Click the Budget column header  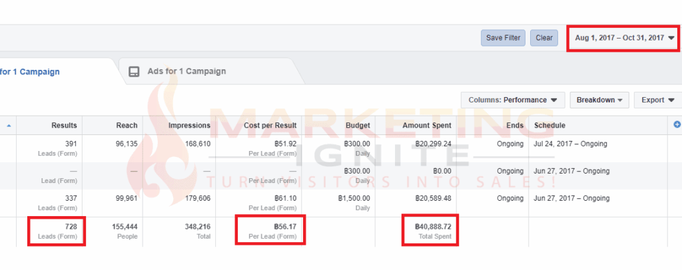pyautogui.click(x=358, y=125)
